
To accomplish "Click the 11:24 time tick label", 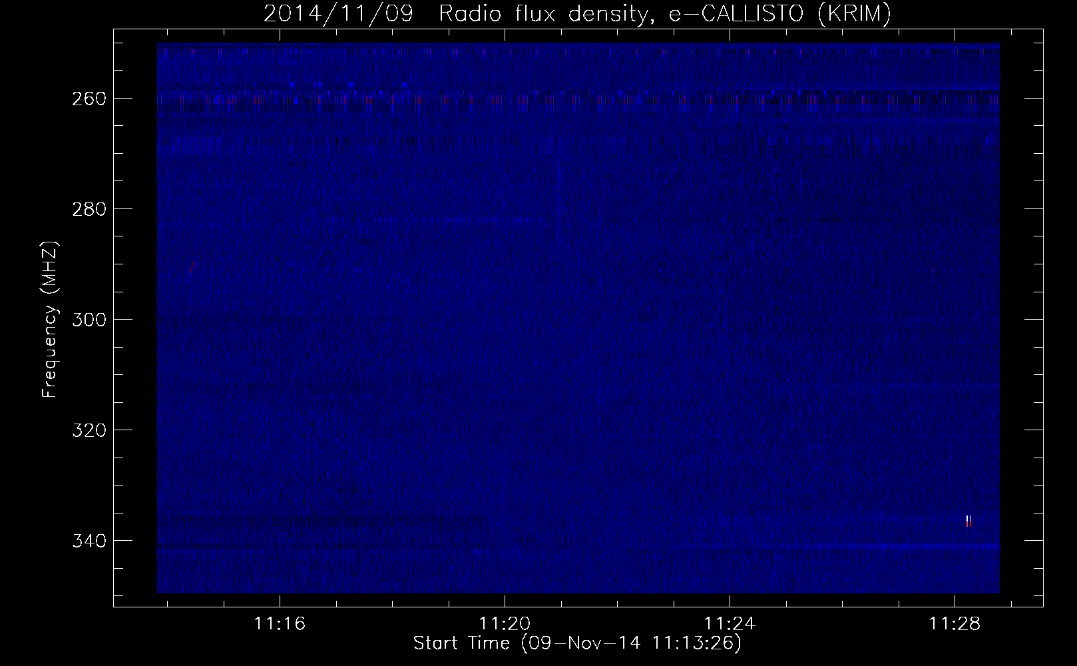I will point(730,624).
